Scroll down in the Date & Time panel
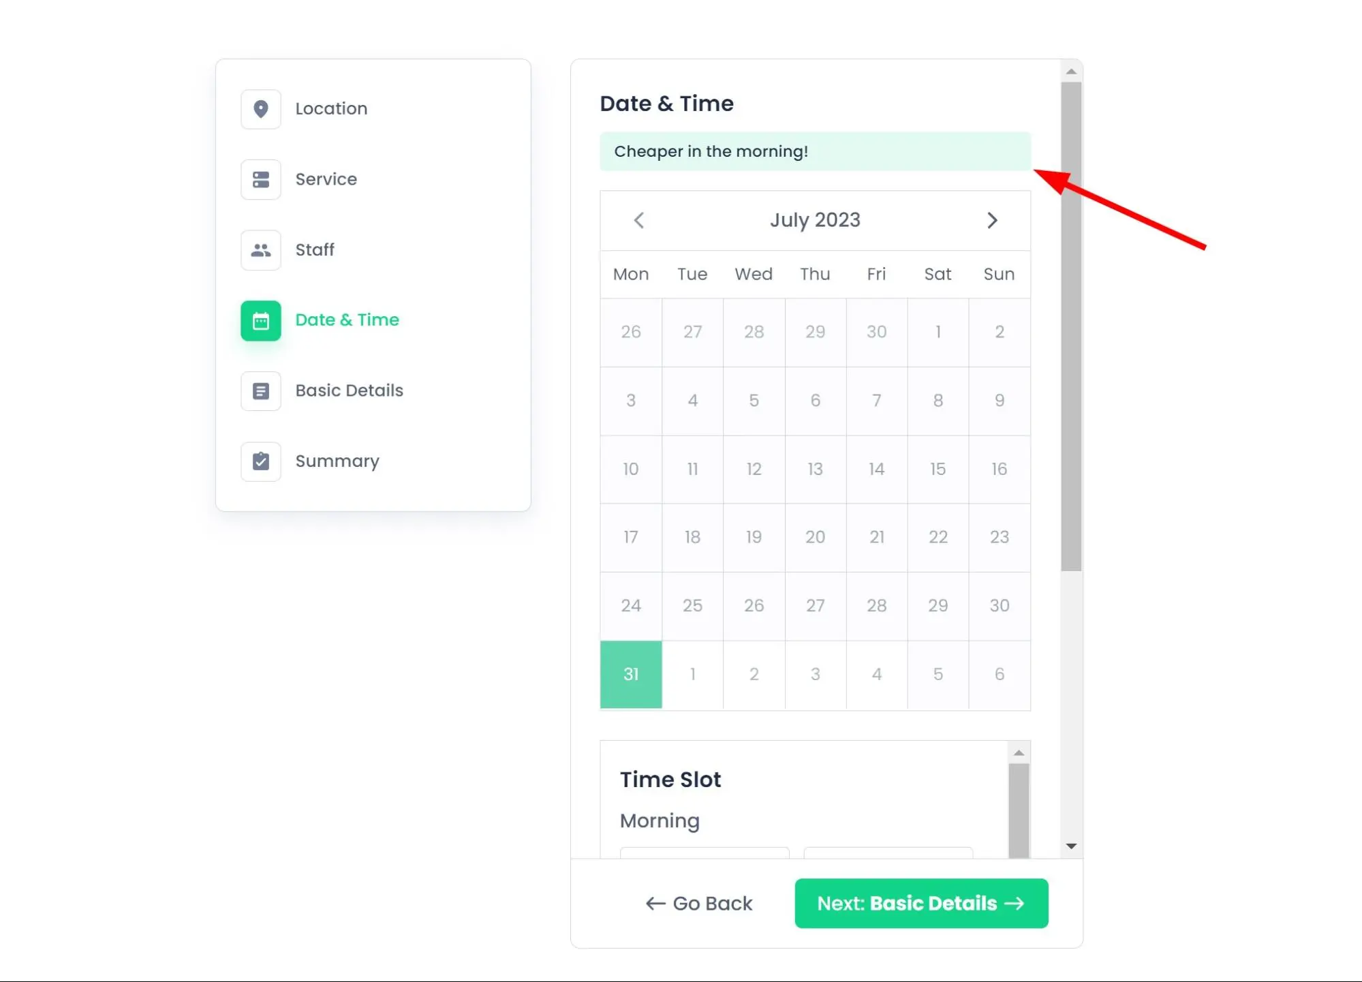This screenshot has height=982, width=1362. coord(1071,846)
